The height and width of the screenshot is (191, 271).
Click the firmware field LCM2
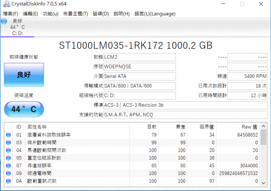(140, 57)
